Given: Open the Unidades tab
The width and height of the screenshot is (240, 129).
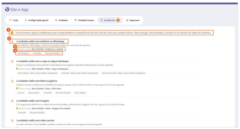Looking at the screenshot, I should click(61, 20).
